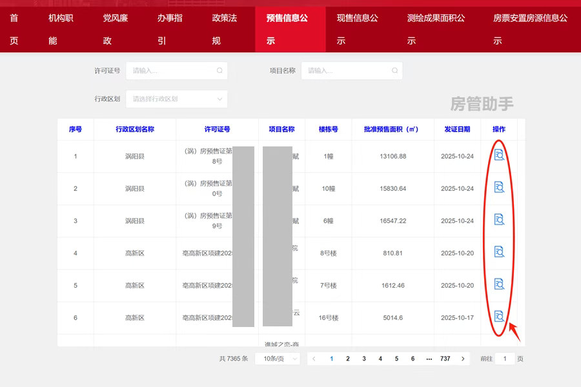Open the 行政区划 district dropdown
The image size is (581, 387).
pos(177,99)
